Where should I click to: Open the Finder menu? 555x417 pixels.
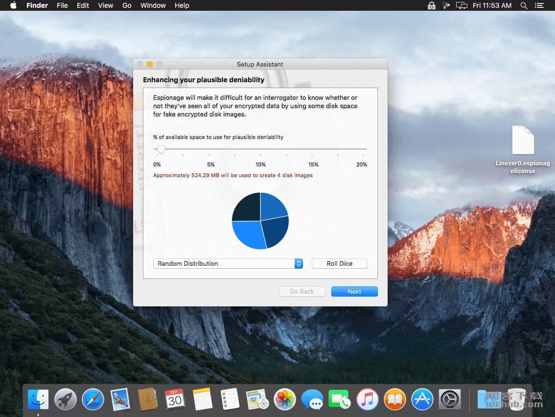click(x=37, y=5)
